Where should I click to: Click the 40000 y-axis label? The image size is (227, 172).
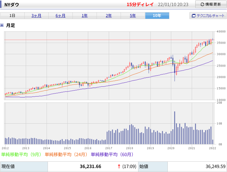tap(221, 31)
